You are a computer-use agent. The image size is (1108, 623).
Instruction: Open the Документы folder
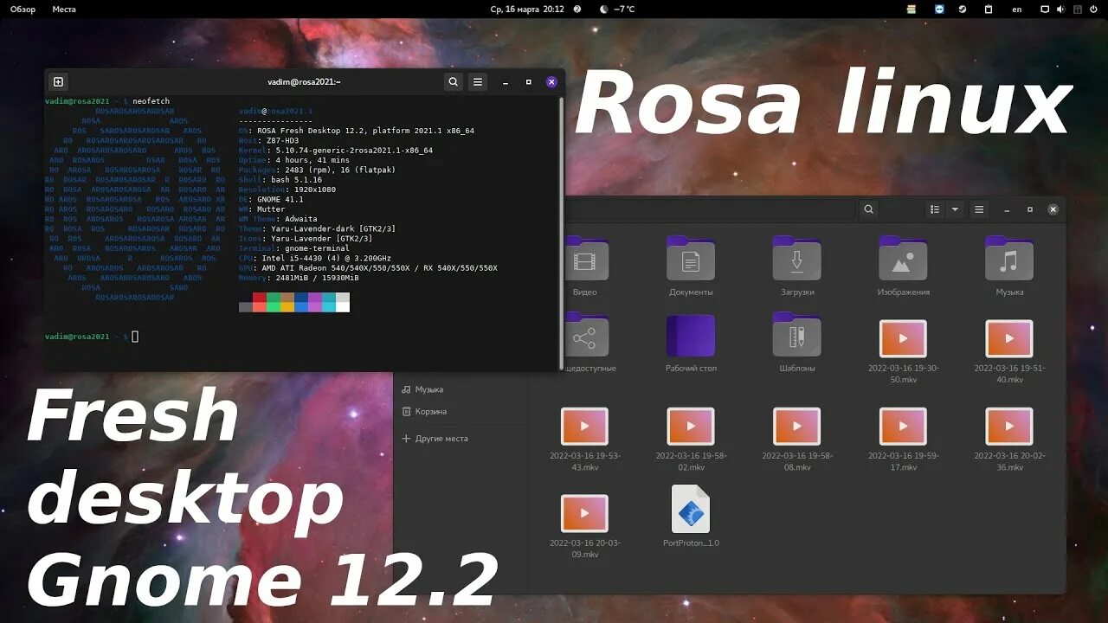tap(691, 267)
